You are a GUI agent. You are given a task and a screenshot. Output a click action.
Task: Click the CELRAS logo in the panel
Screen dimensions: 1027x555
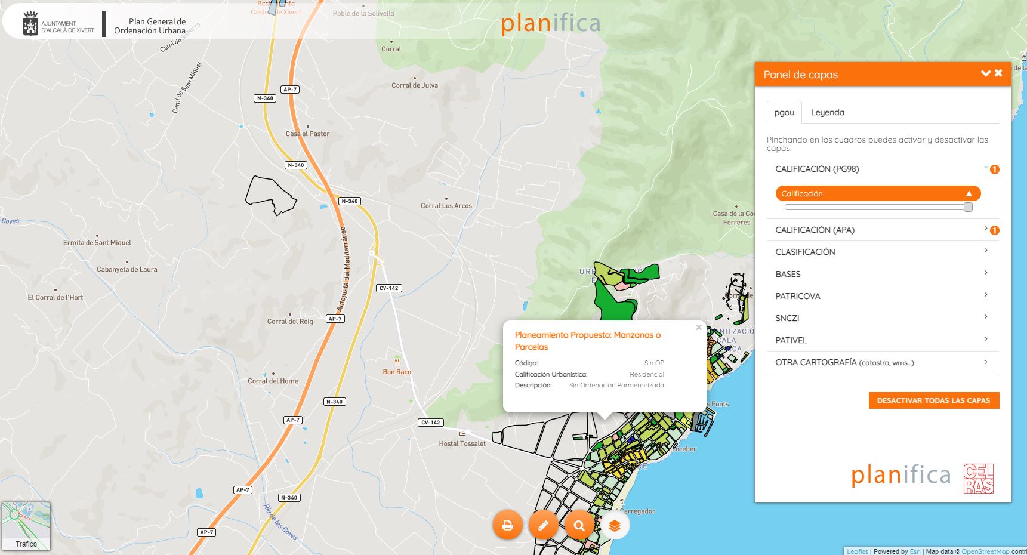(979, 479)
